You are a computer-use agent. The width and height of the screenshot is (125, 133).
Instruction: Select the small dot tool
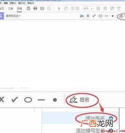(113, 16)
